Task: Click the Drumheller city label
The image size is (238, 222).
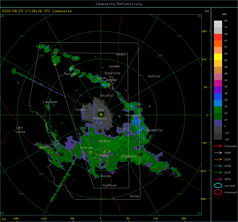Action: click(x=155, y=130)
